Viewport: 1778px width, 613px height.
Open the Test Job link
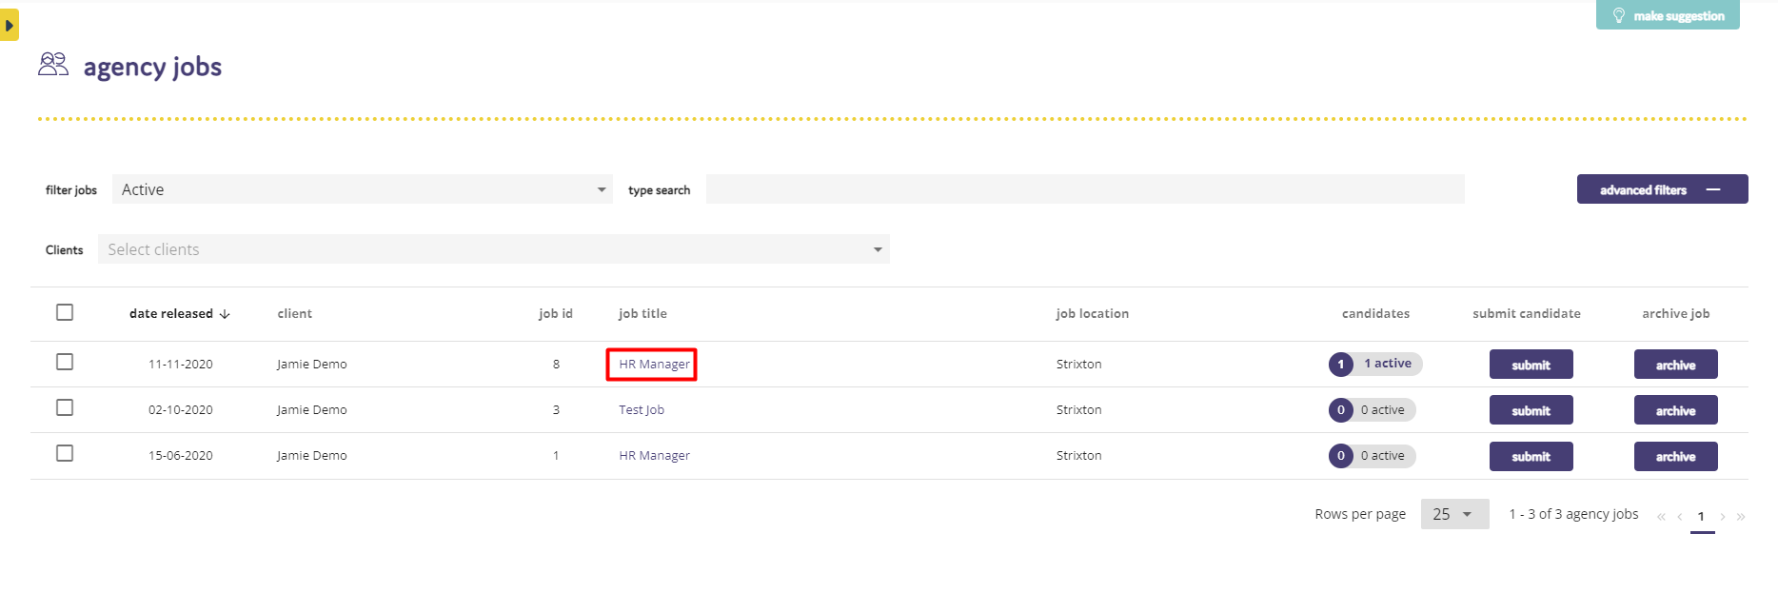pyautogui.click(x=642, y=410)
